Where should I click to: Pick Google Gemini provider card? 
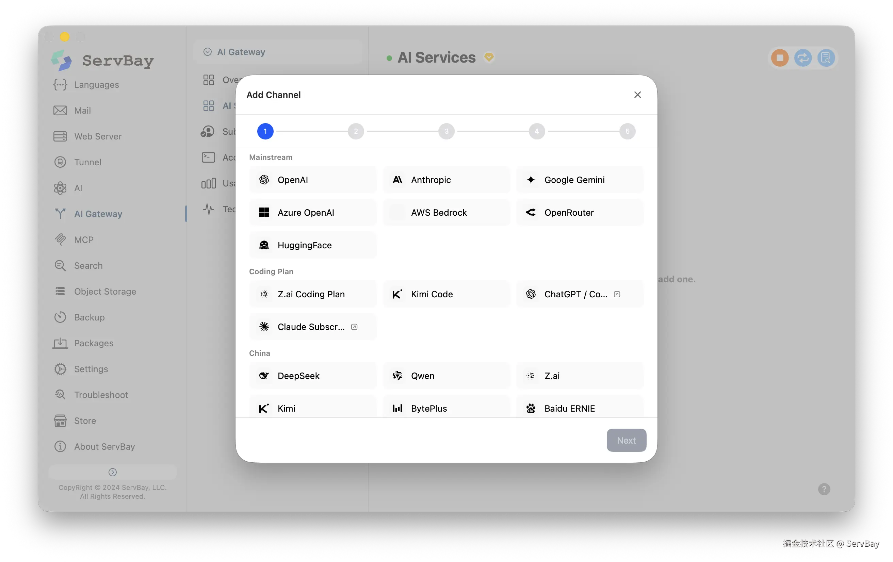[580, 180]
